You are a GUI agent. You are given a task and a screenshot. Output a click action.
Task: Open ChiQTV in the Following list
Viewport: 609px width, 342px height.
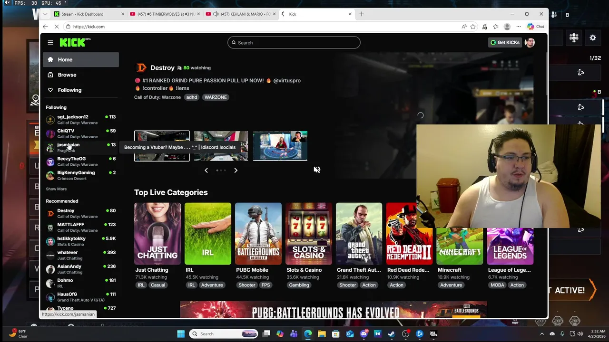pos(81,133)
